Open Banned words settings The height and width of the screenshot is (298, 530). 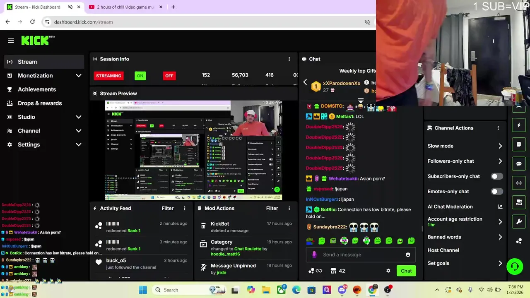pos(465,237)
